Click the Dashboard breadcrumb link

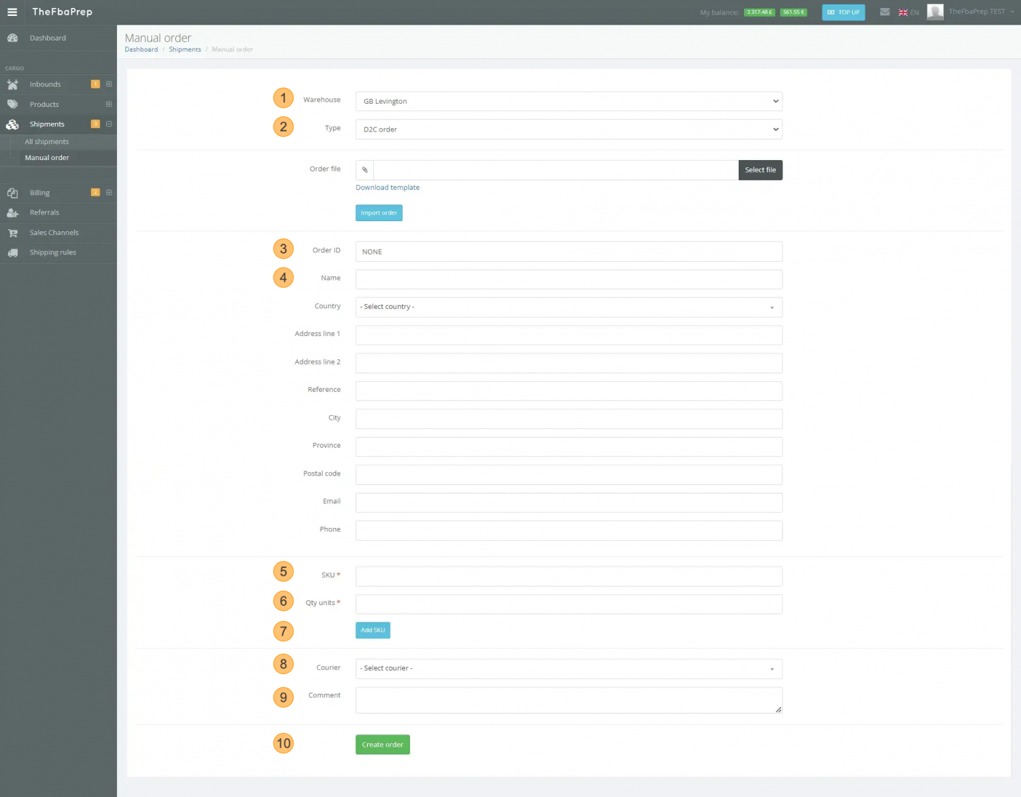pyautogui.click(x=141, y=50)
